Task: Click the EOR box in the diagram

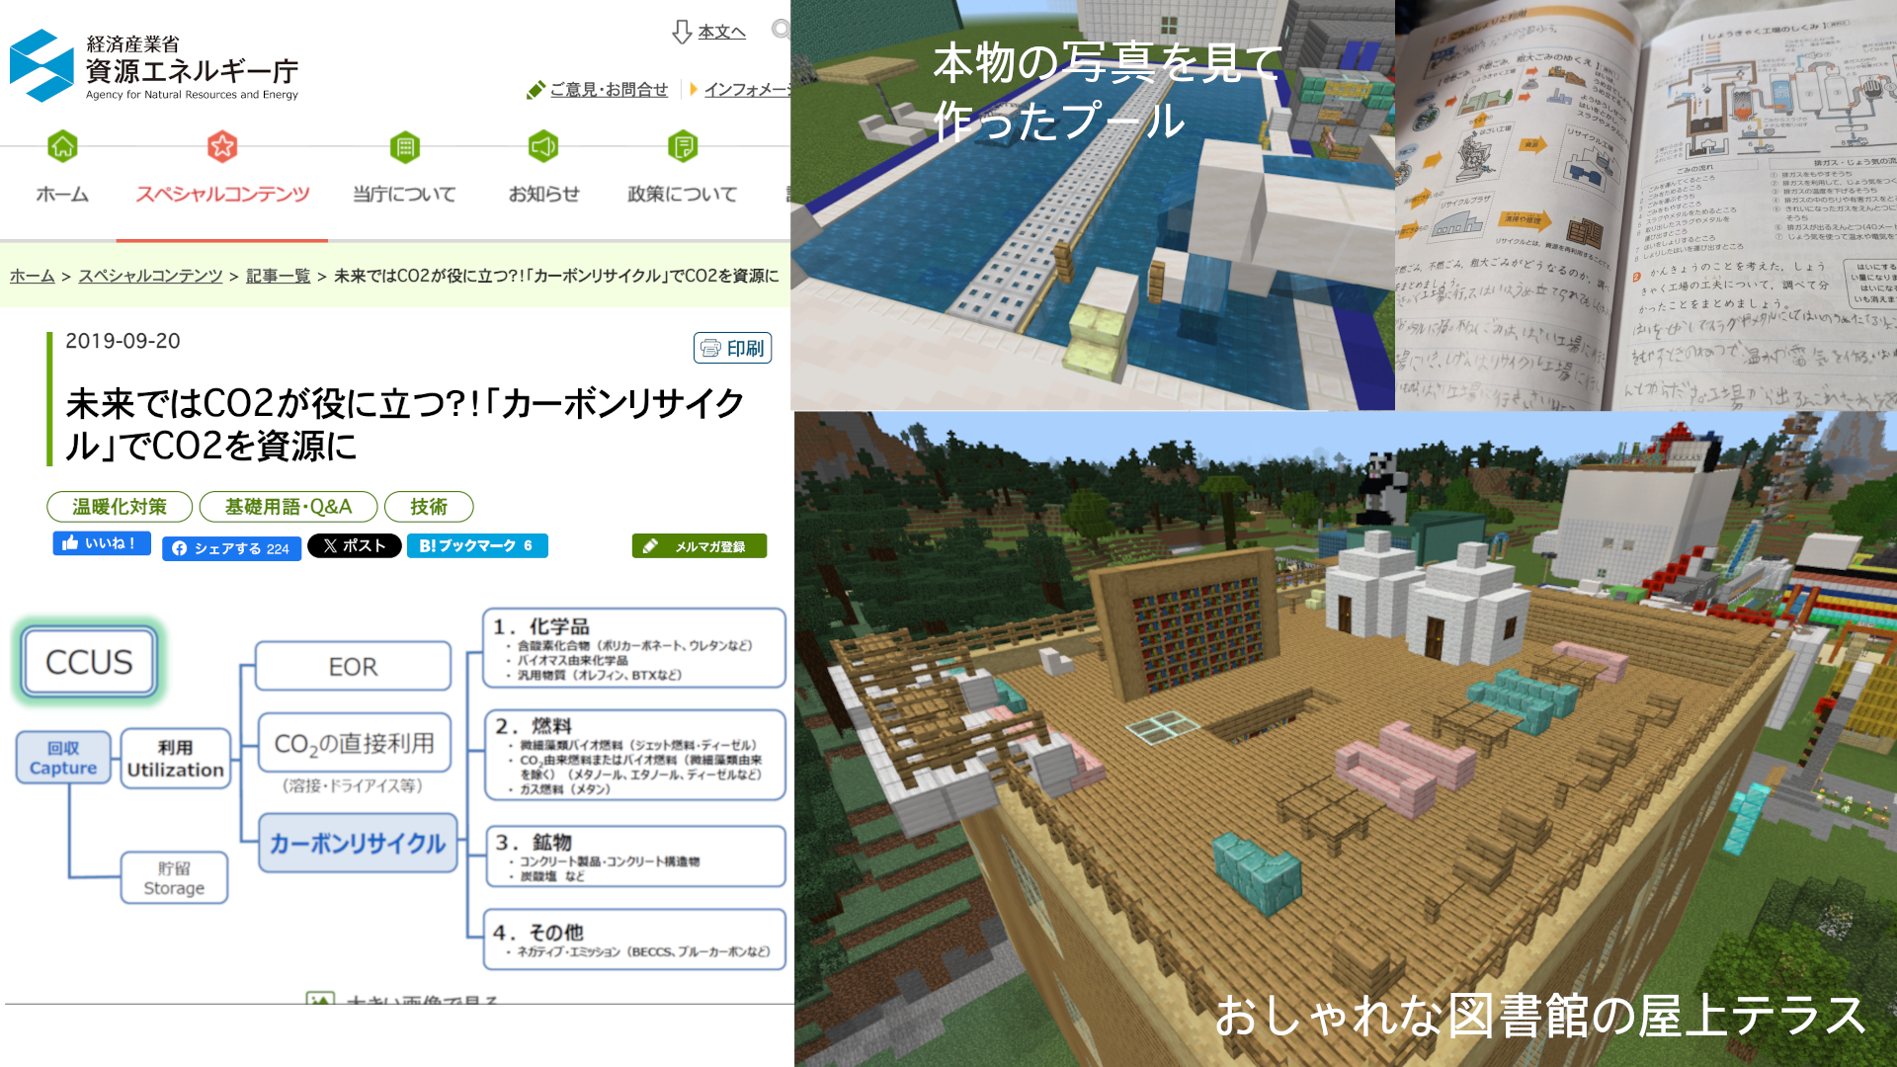Action: click(353, 667)
